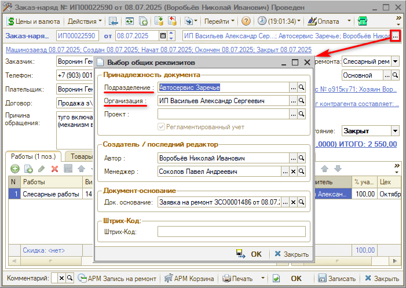Clear the Менеджер field with X icon
The height and width of the screenshot is (288, 406).
[293, 172]
